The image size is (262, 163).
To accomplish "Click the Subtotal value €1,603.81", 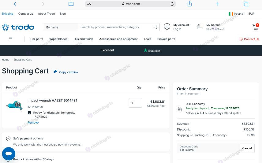I will click(x=248, y=124).
